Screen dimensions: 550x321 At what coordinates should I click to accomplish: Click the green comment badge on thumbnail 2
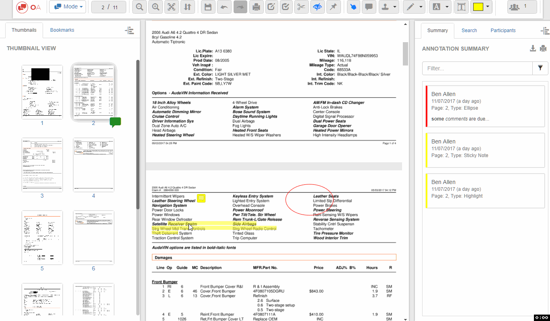pyautogui.click(x=115, y=122)
